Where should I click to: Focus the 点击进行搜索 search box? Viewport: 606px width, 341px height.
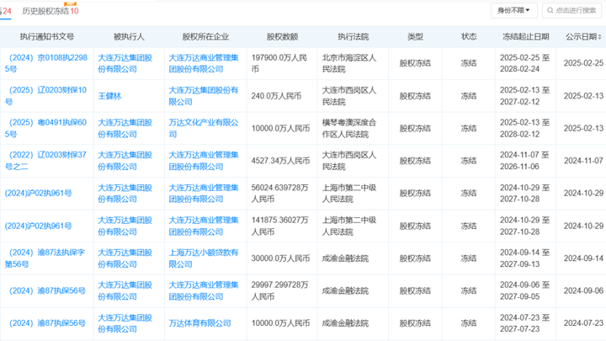572,10
